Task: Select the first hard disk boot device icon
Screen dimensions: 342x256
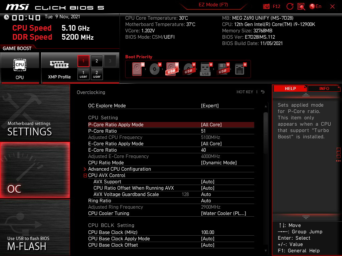Action: click(137, 69)
